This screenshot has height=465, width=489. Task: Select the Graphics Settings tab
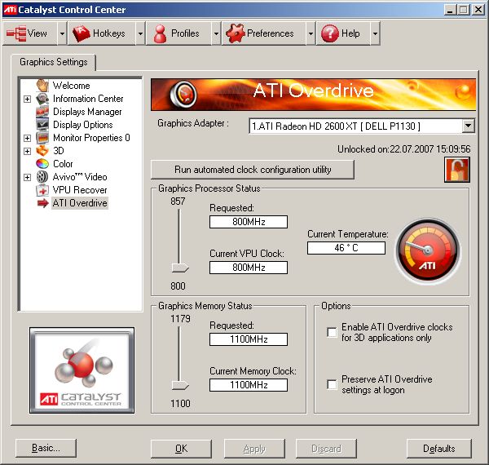[53, 62]
